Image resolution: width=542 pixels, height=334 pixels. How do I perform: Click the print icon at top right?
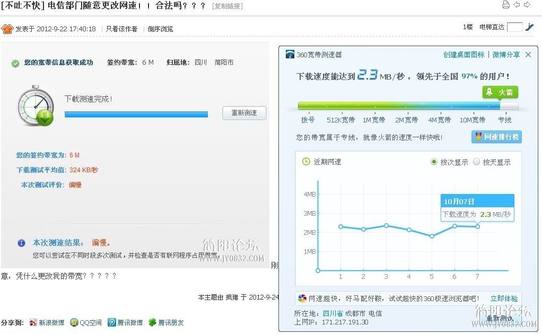point(506,5)
